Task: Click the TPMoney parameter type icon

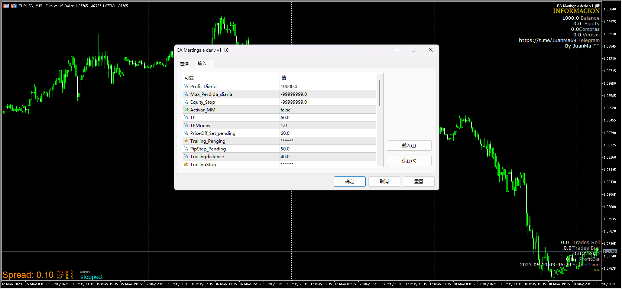Action: [x=186, y=126]
